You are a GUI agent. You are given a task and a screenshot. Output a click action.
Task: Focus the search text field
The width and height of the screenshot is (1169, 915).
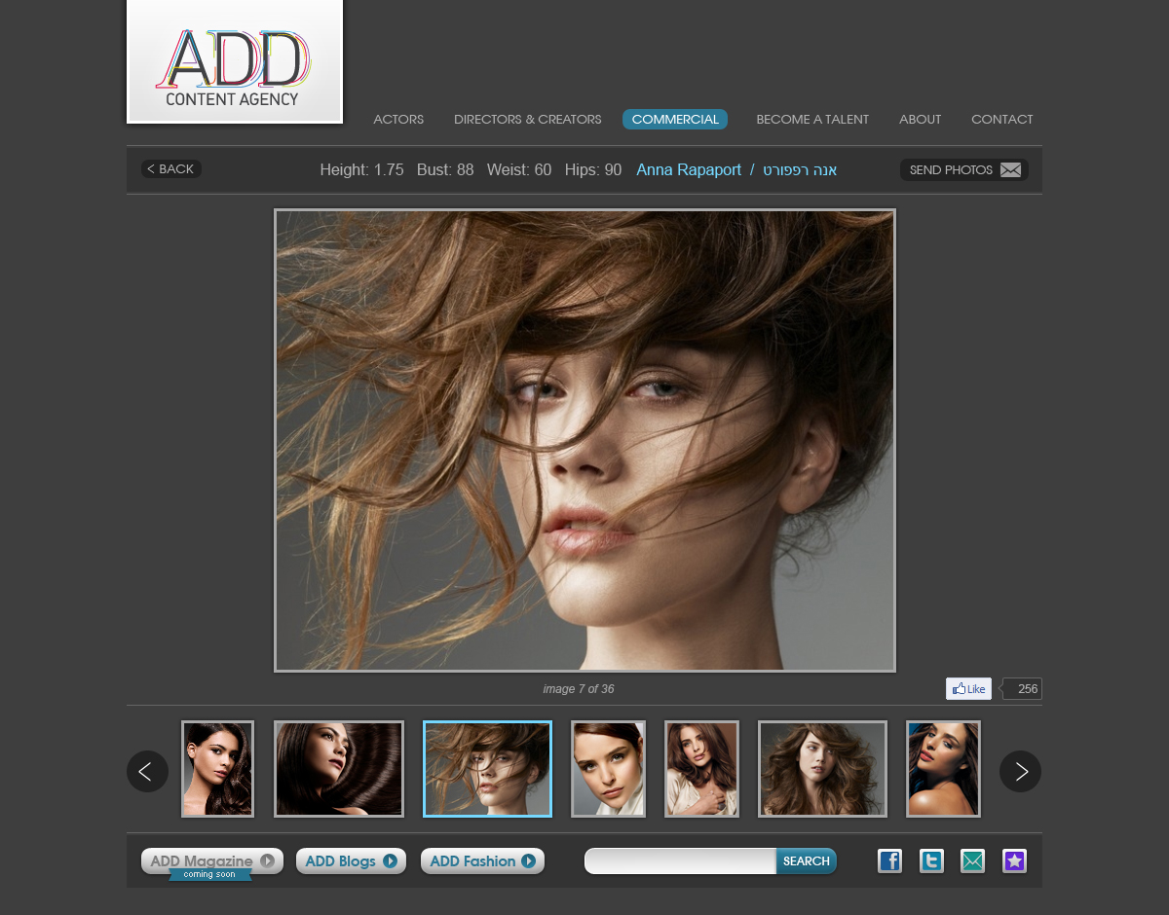pos(680,861)
